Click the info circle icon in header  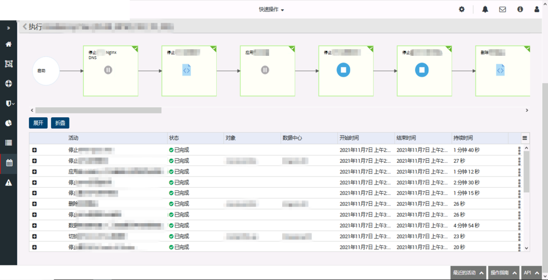pyautogui.click(x=520, y=9)
